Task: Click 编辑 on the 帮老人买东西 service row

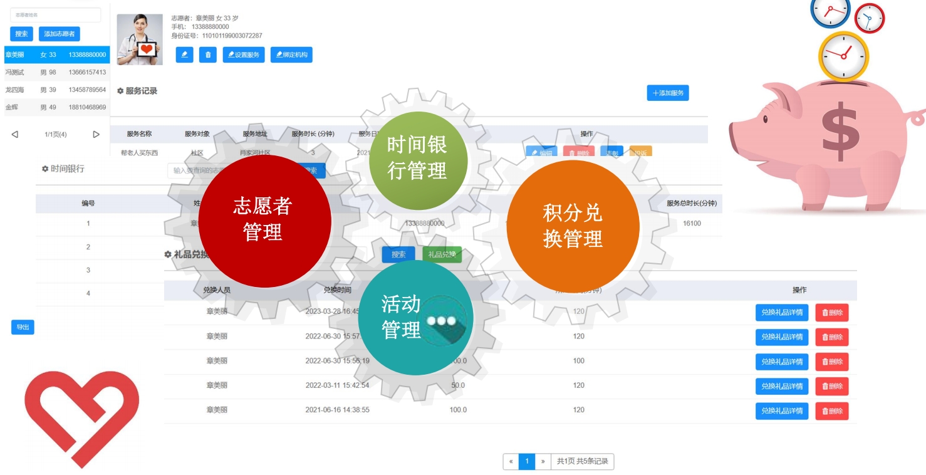Action: pyautogui.click(x=541, y=152)
